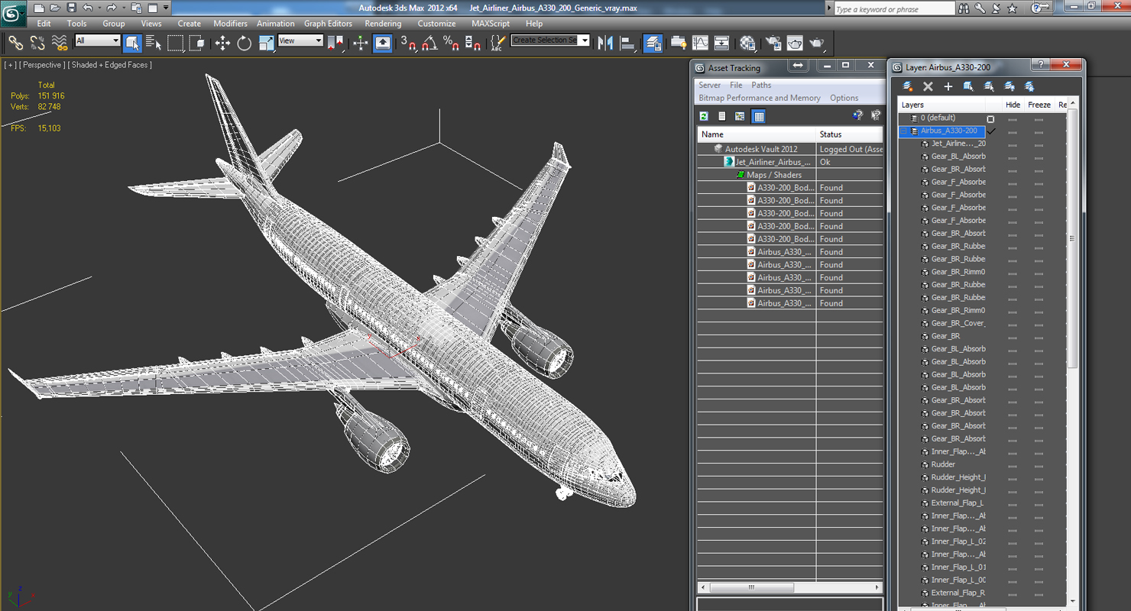Click the Select and Manipulate icon
Image resolution: width=1131 pixels, height=611 pixels.
coord(361,43)
